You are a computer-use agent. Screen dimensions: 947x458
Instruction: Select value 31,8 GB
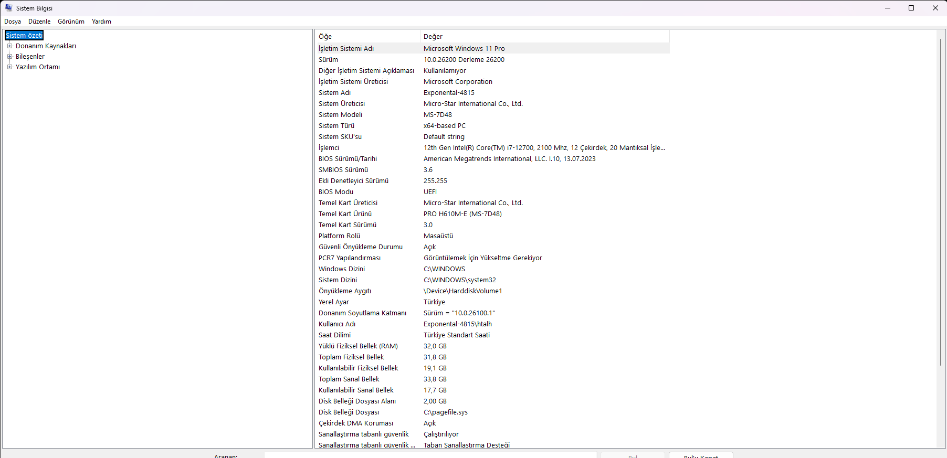[435, 357]
